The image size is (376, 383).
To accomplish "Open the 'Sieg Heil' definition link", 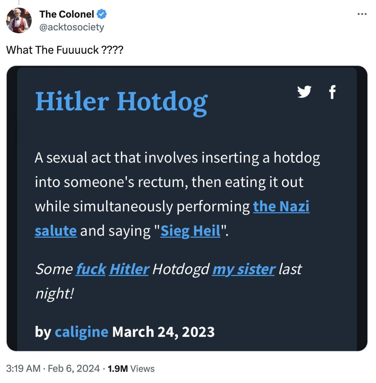I will click(x=190, y=231).
